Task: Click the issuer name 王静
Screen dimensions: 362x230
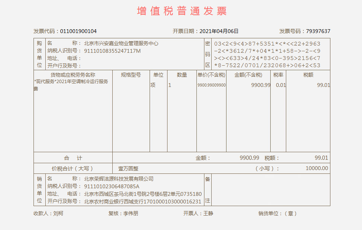Action: pyautogui.click(x=208, y=213)
